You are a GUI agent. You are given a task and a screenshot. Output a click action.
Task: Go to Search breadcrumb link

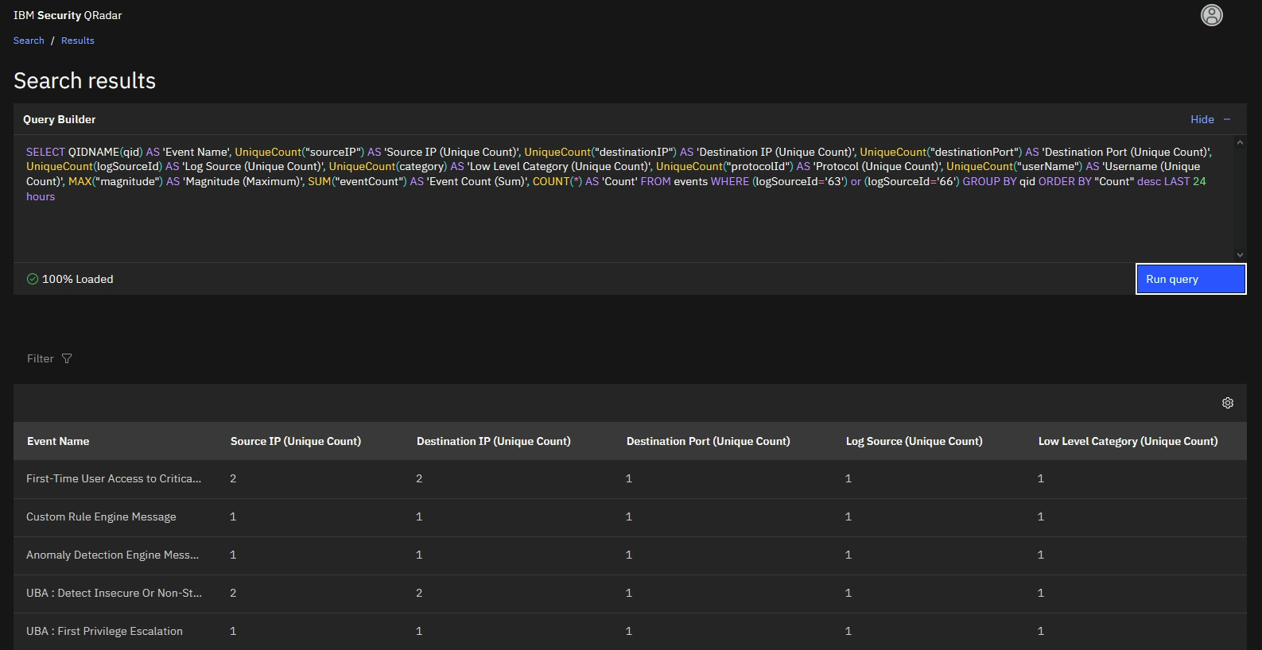click(29, 41)
